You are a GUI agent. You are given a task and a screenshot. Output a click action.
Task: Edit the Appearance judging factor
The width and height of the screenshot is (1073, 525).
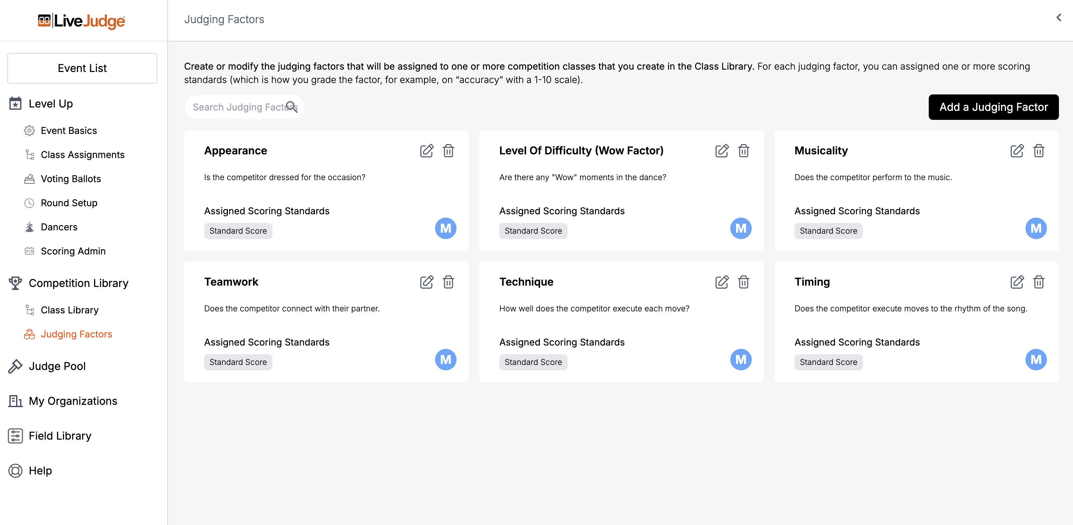tap(426, 150)
